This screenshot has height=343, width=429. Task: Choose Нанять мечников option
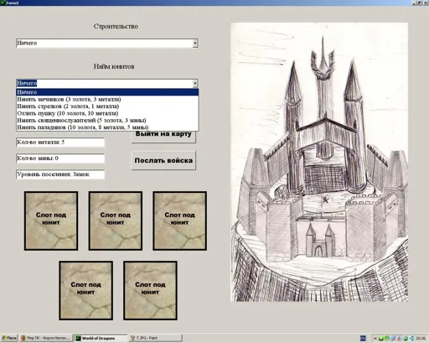107,99
